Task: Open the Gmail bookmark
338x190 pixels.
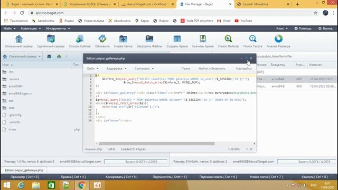Action: [224, 21]
